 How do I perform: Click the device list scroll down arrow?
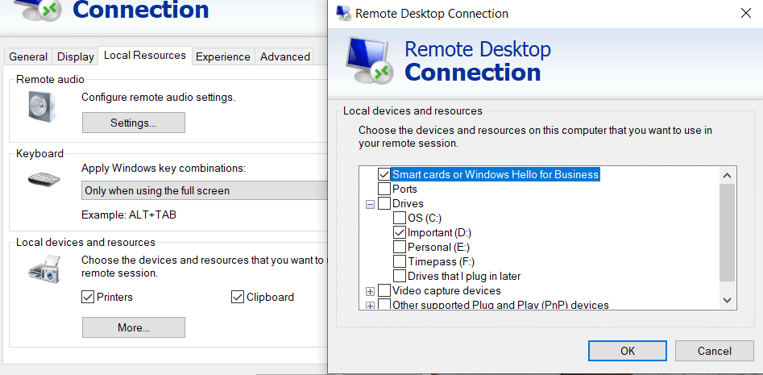point(728,301)
